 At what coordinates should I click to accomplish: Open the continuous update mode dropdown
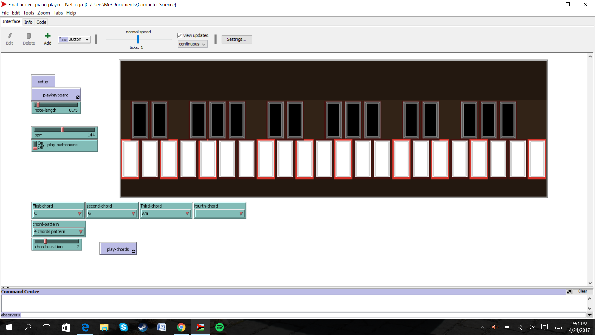(x=192, y=44)
